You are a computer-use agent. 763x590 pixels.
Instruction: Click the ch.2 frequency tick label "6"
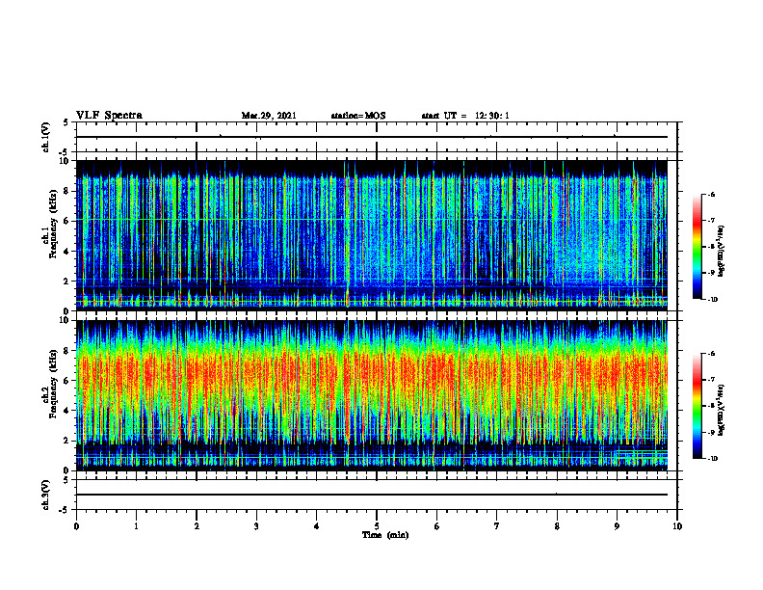point(67,381)
